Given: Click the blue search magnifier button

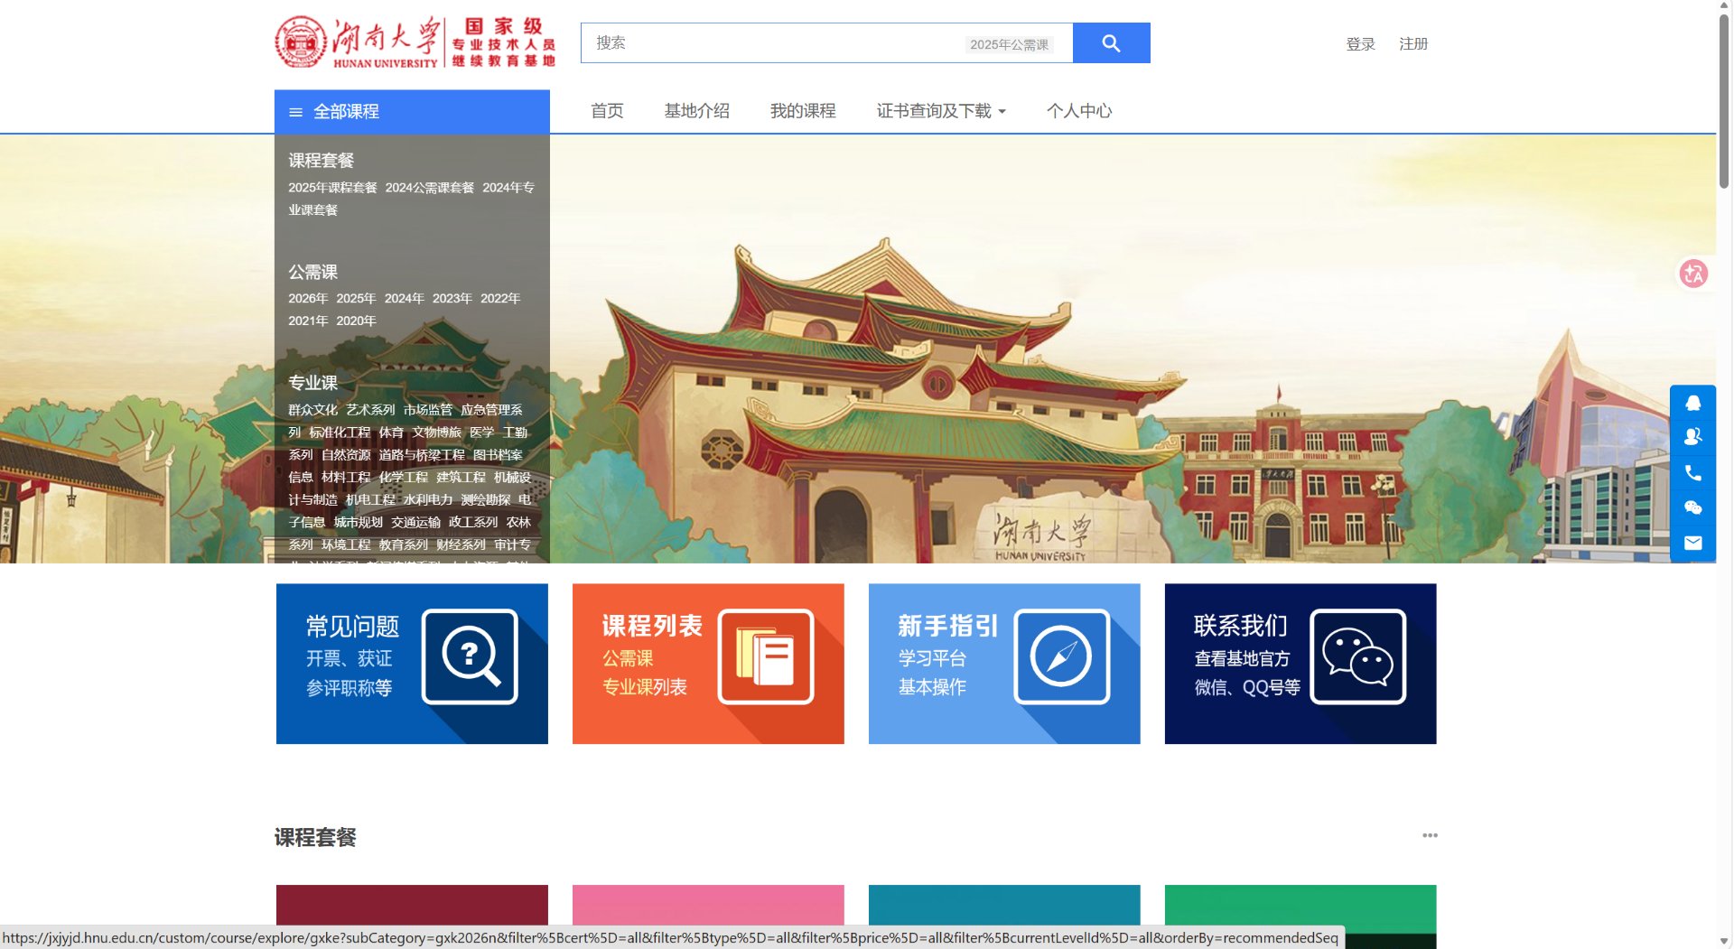Looking at the screenshot, I should [1111, 43].
